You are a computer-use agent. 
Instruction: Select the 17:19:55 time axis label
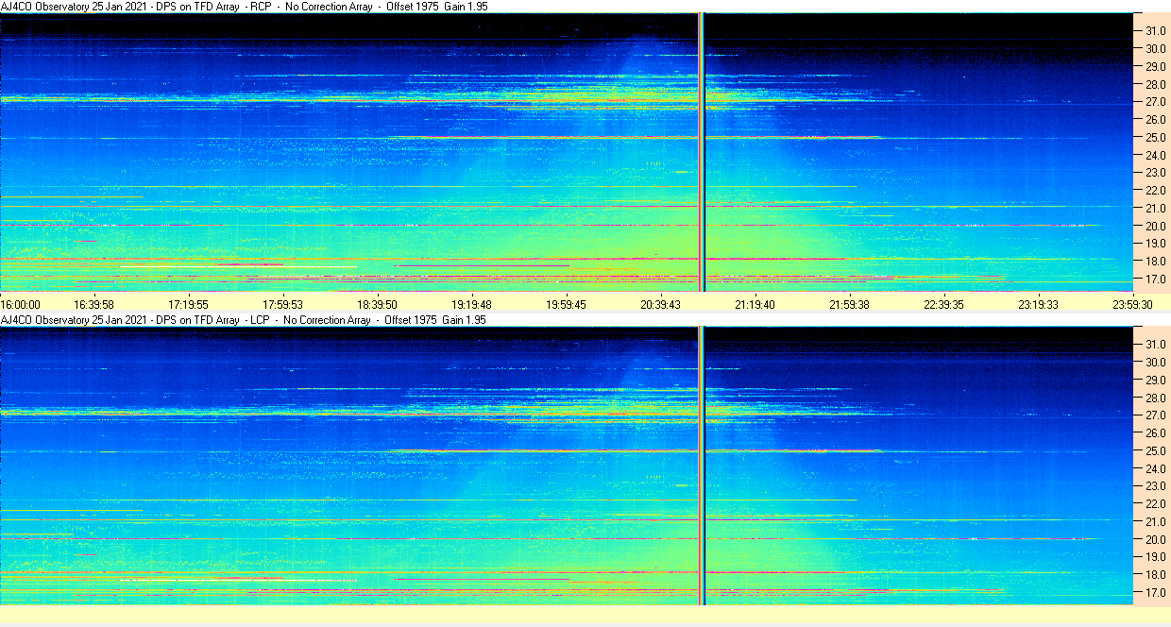pos(188,304)
